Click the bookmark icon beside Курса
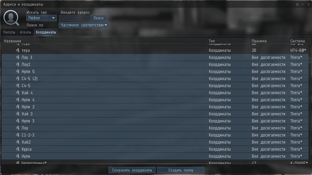Viewport: 312px width, 175px height. point(18,149)
